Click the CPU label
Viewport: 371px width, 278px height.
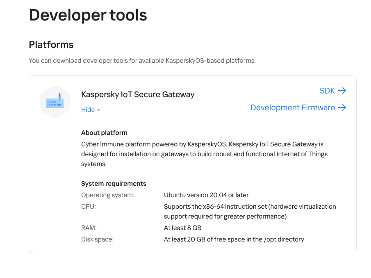pos(89,206)
